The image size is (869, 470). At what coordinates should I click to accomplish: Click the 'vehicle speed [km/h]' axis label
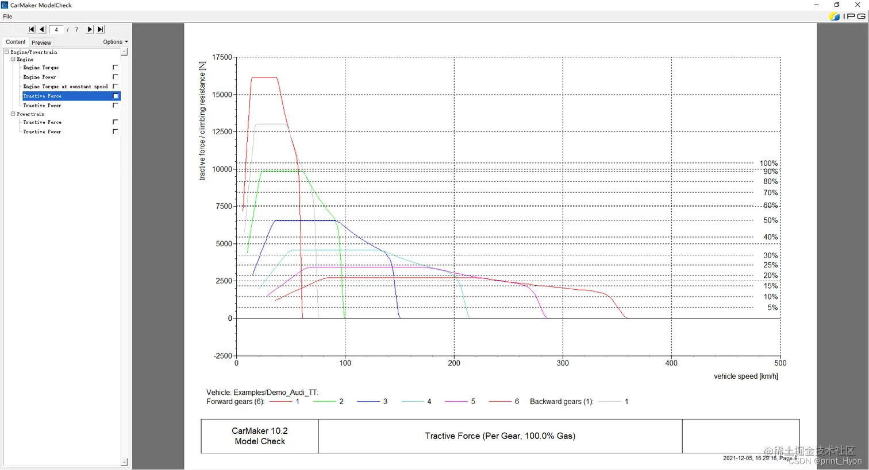click(746, 376)
